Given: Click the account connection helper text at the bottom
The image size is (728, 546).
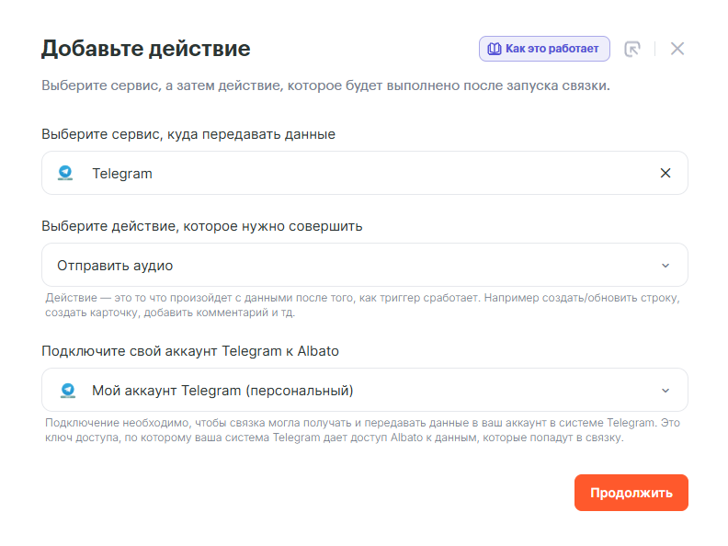Looking at the screenshot, I should [363, 430].
